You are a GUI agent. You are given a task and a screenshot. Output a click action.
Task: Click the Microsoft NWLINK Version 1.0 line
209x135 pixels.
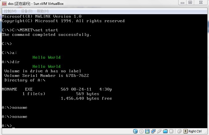(x=42, y=16)
